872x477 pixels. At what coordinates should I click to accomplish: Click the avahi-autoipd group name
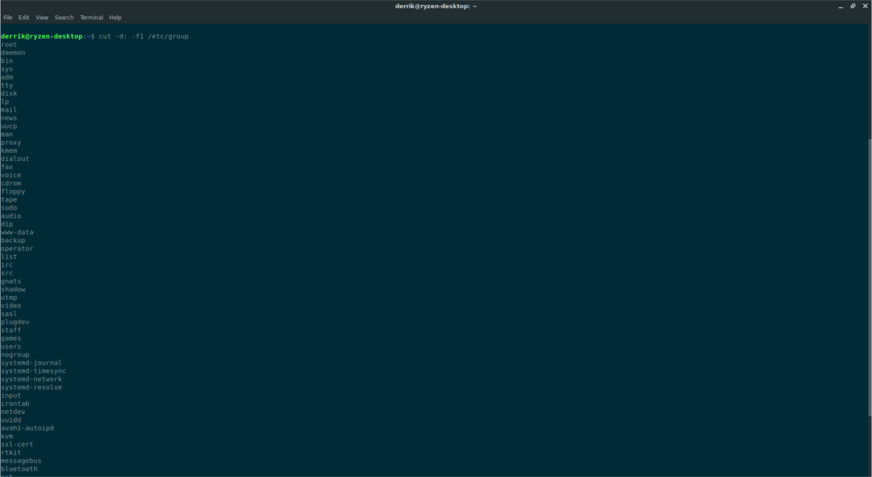click(x=27, y=428)
